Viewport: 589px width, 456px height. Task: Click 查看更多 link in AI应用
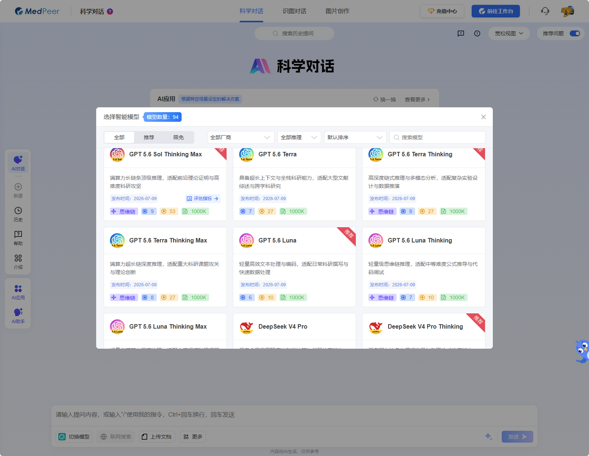coord(417,100)
